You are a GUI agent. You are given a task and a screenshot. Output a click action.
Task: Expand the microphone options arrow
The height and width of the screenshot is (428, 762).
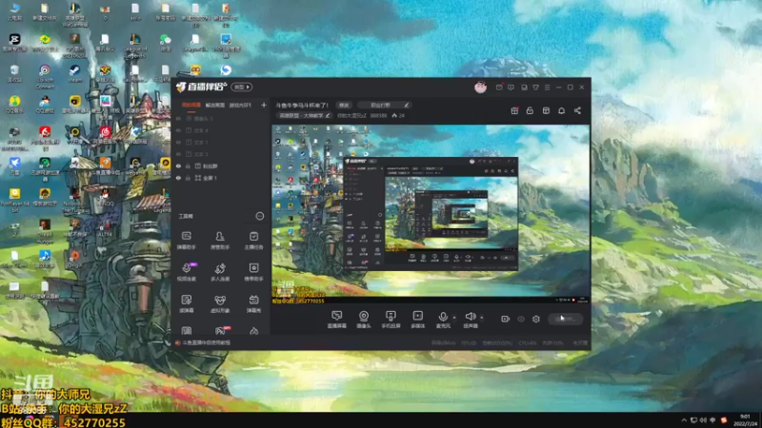click(454, 318)
